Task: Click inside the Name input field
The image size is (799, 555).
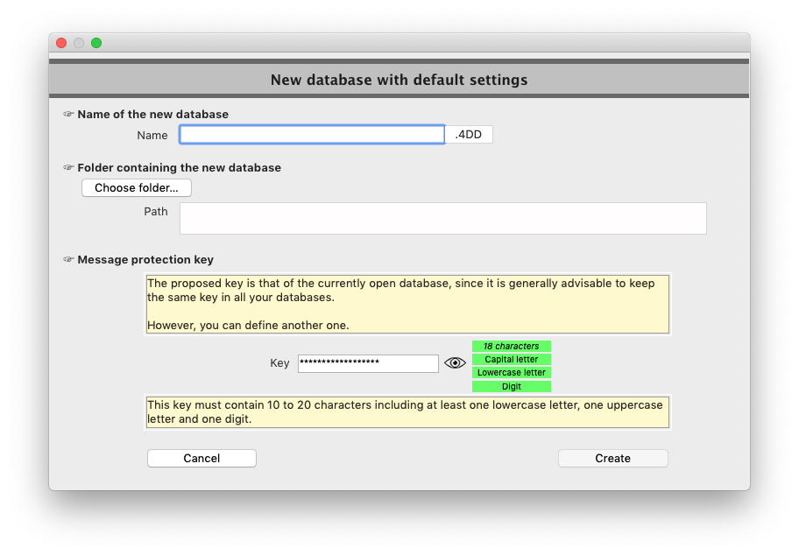Action: (311, 134)
